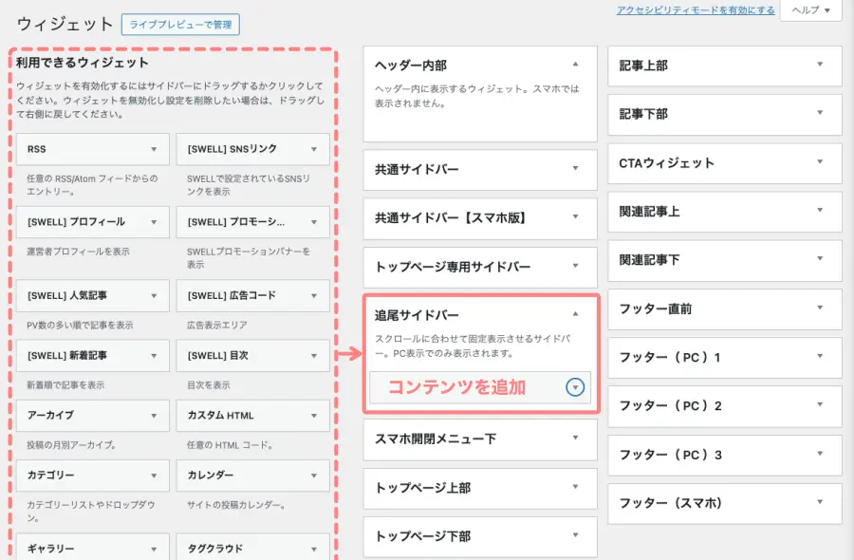Expand the 共通サイドバー【スマホ版】section
Screen dimensions: 854x560
576,218
